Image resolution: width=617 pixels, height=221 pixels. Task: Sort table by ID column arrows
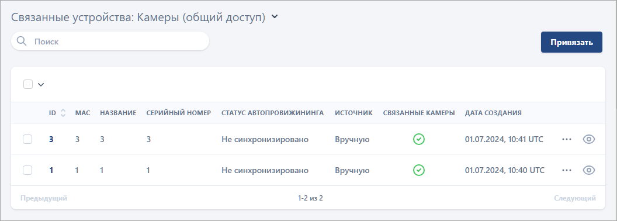tap(63, 113)
